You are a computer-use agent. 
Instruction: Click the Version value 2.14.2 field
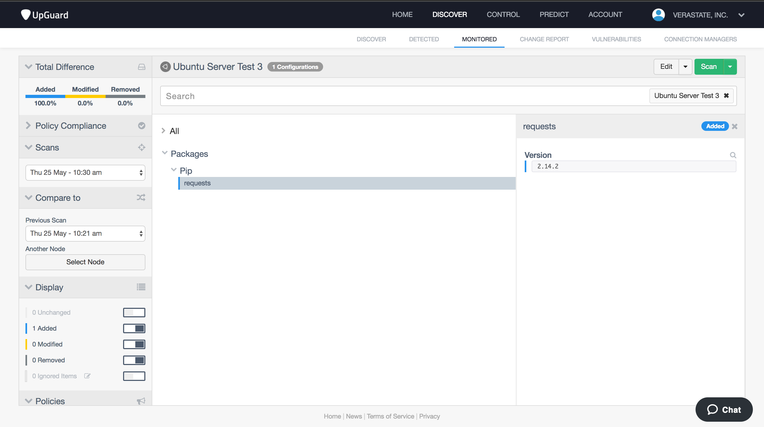click(x=633, y=166)
